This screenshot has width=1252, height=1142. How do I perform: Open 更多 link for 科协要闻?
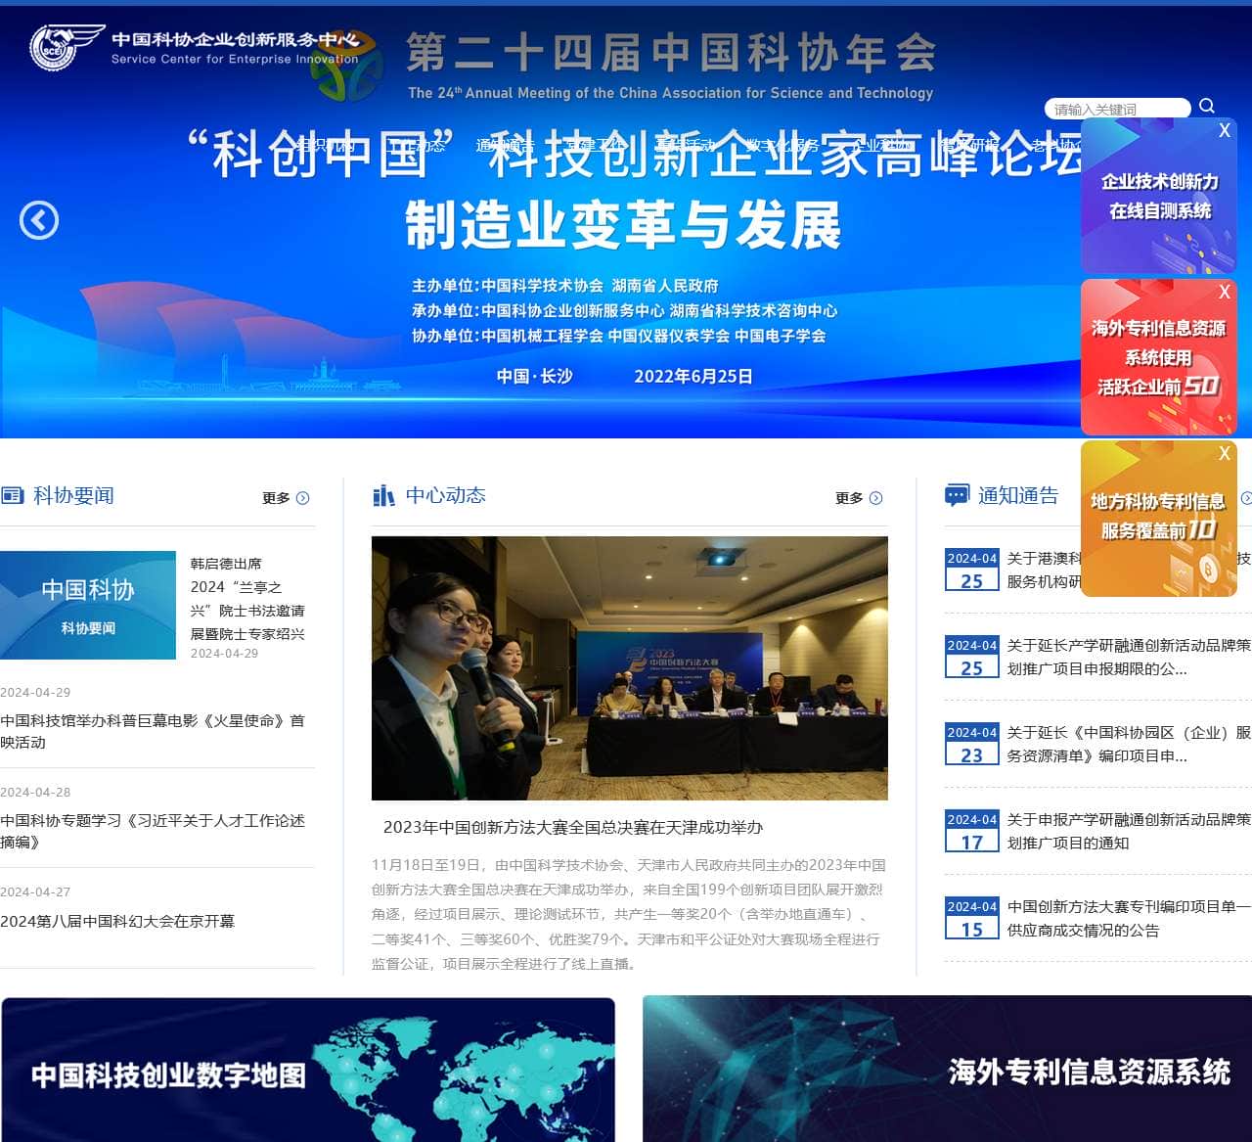(276, 498)
